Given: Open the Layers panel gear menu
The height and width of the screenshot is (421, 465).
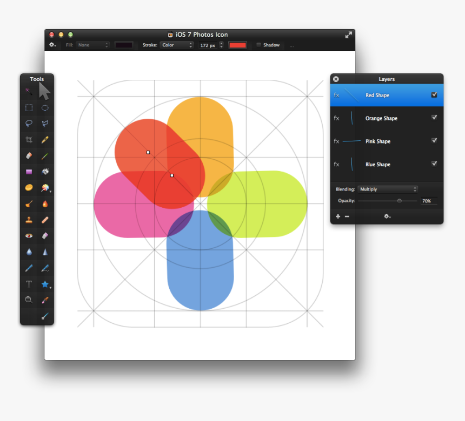Looking at the screenshot, I should click(x=387, y=216).
